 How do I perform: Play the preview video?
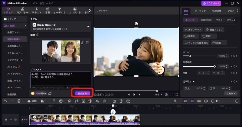coord(134,94)
